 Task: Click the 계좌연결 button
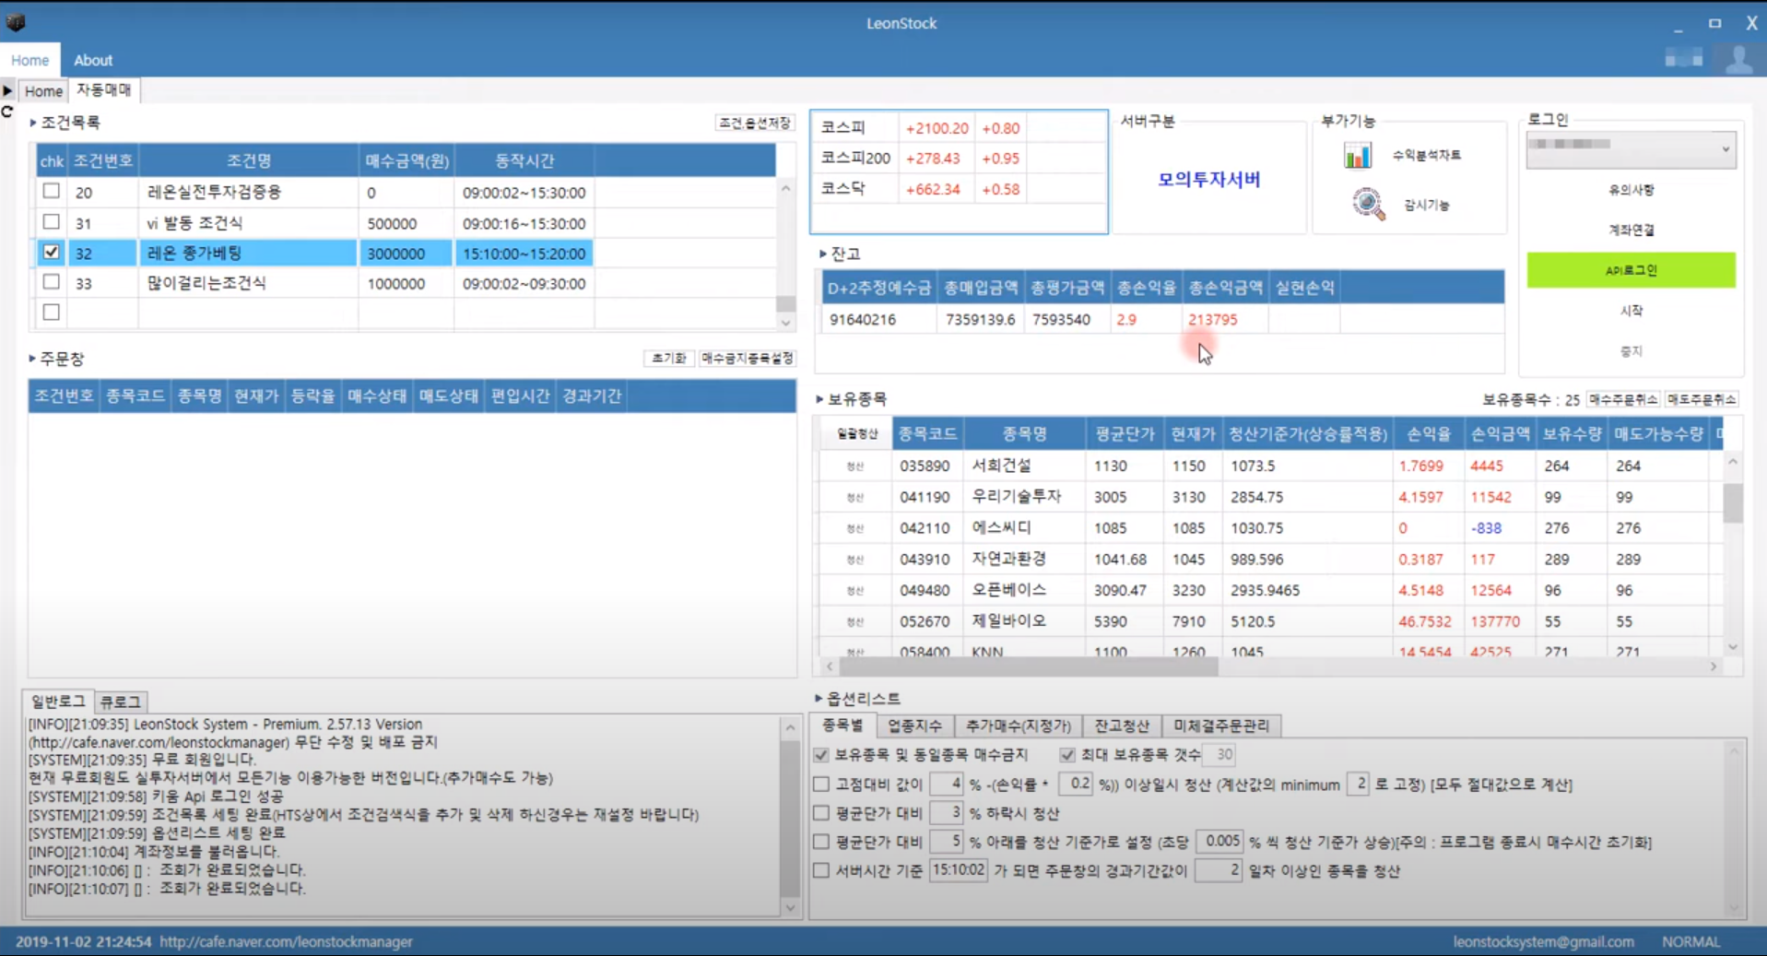[1631, 230]
